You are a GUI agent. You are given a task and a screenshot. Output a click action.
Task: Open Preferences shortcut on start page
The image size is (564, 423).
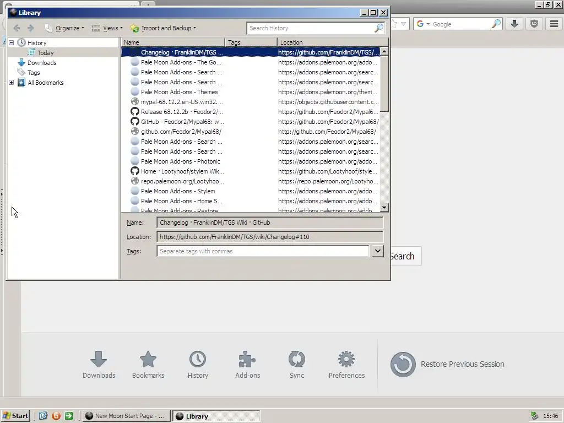point(346,365)
